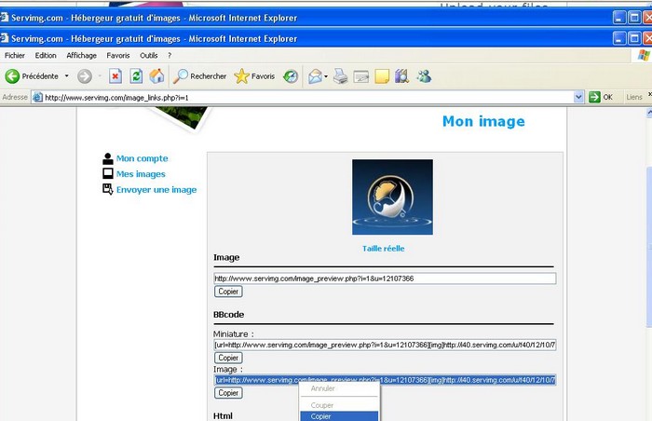
Task: Click the Mes images link
Action: point(140,174)
